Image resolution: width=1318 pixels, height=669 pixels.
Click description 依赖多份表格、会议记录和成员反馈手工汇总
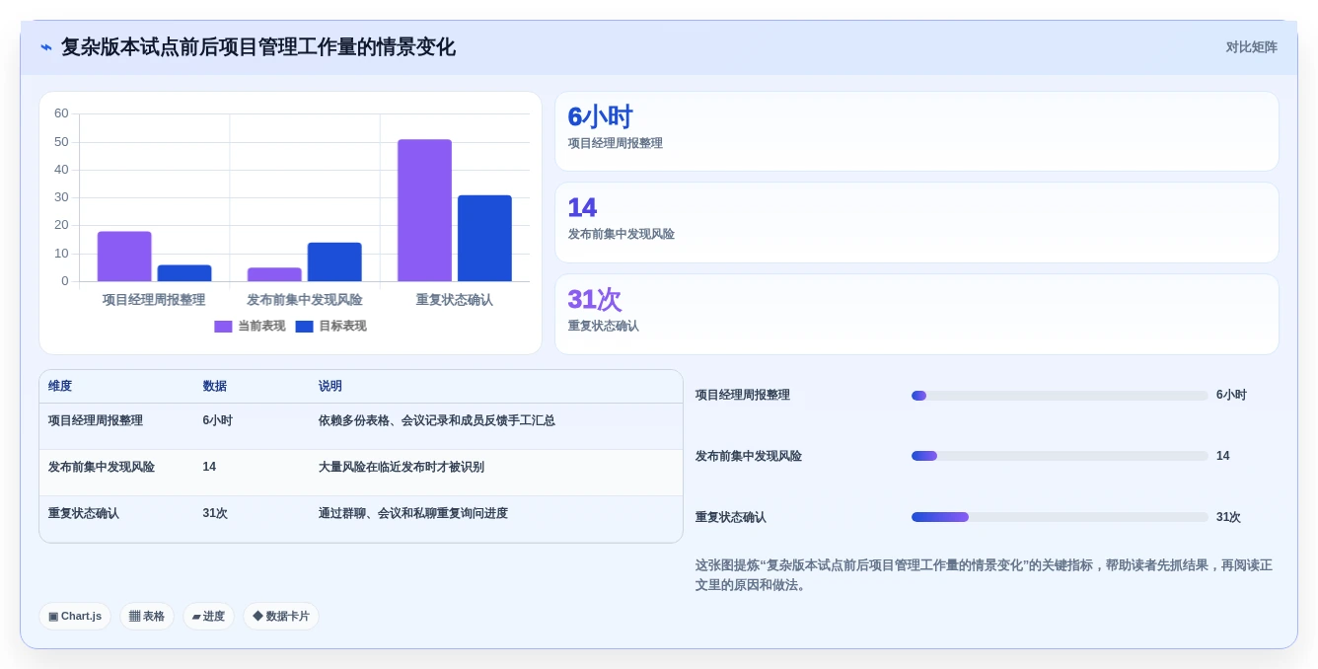[436, 420]
